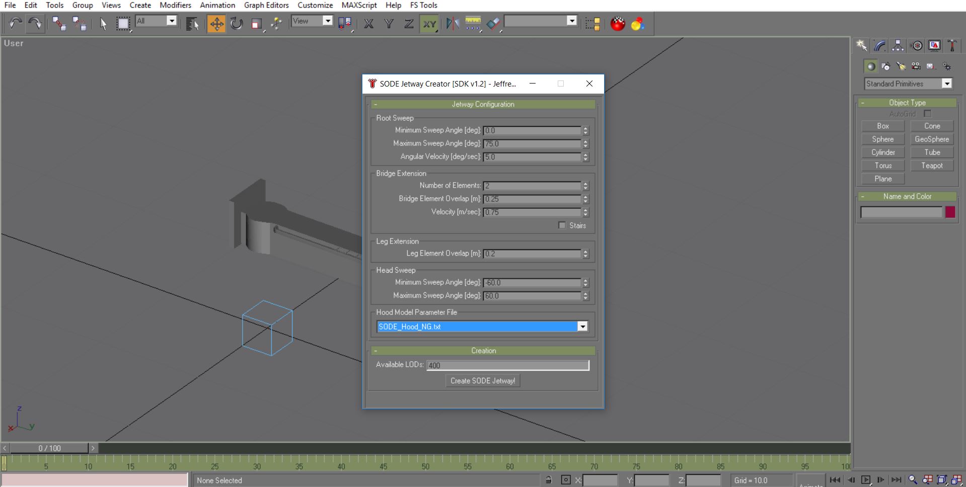Open the Material Editor red sphere icon

tap(618, 24)
